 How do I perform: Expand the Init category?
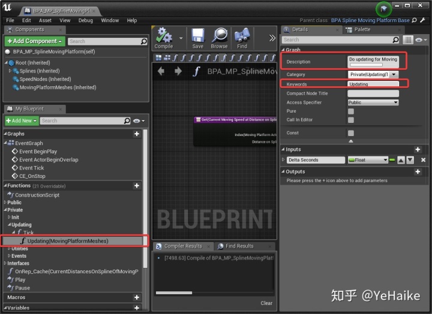(x=9, y=217)
